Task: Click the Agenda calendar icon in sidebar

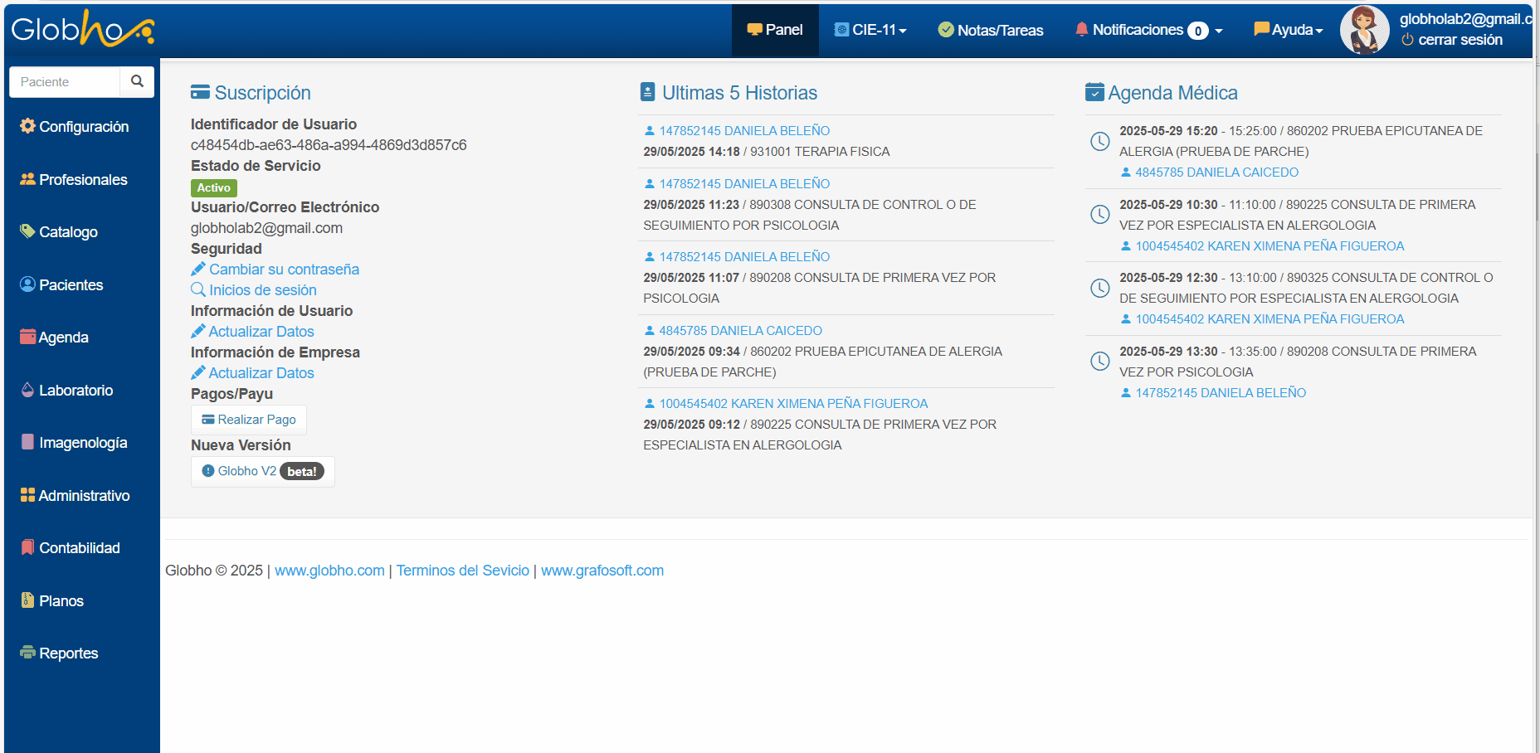Action: (27, 337)
